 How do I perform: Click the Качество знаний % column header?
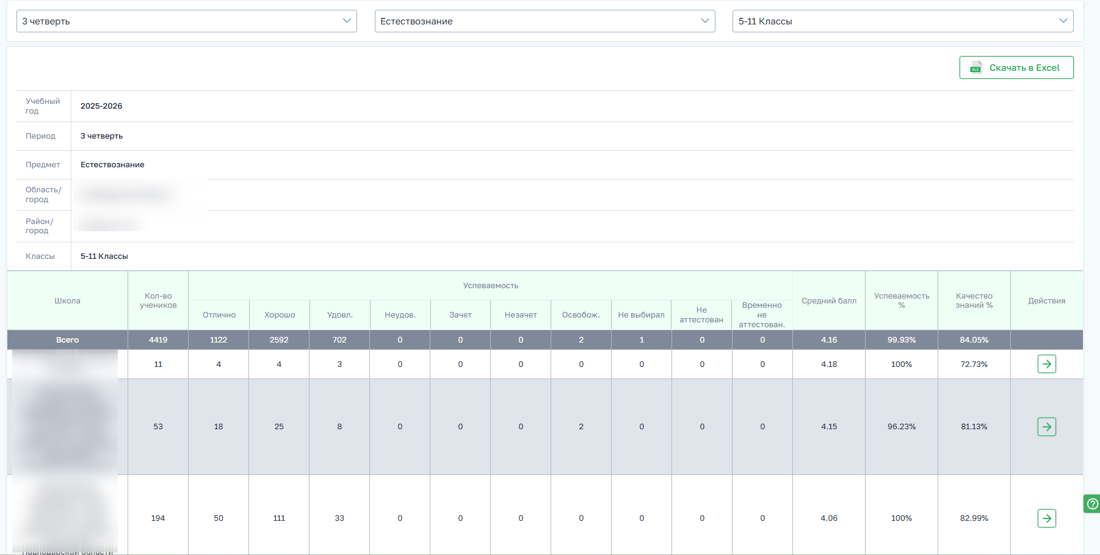pyautogui.click(x=974, y=300)
